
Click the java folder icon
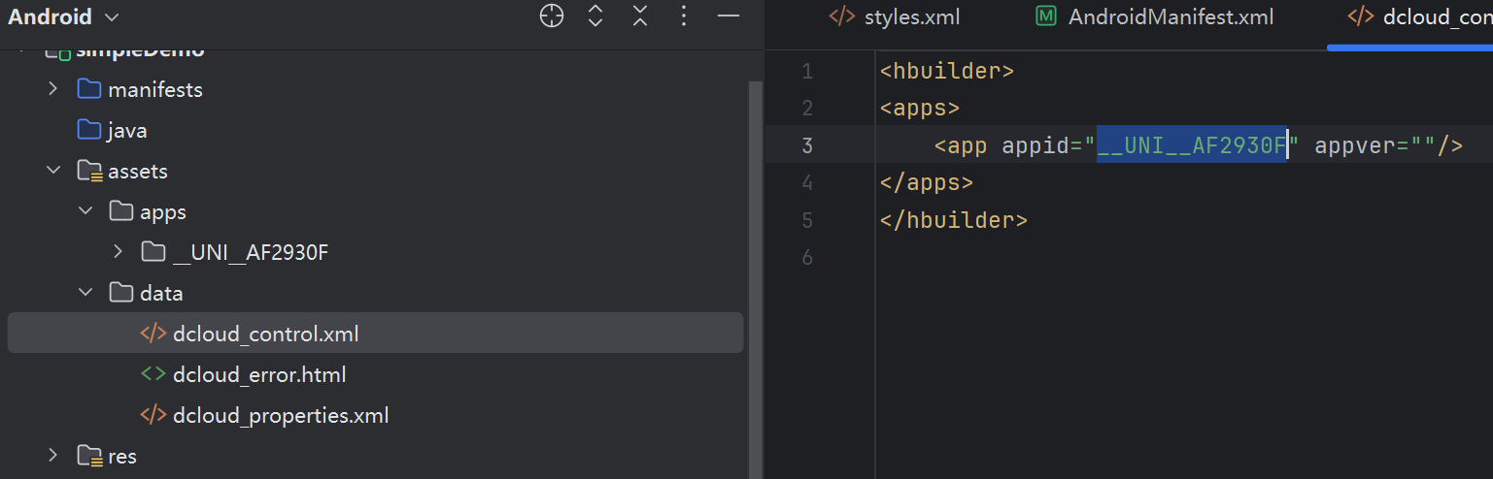[x=89, y=130]
